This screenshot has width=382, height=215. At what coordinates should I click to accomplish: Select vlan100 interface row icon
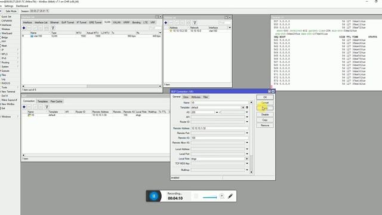tap(32, 36)
